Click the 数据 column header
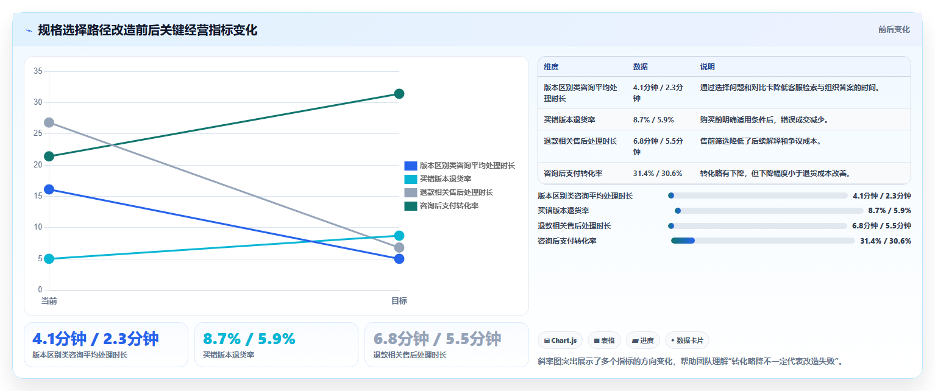Image resolution: width=935 pixels, height=391 pixels. (x=641, y=67)
